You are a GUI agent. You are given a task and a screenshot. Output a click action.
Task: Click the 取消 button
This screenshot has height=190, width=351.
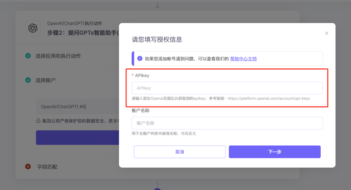click(x=179, y=152)
